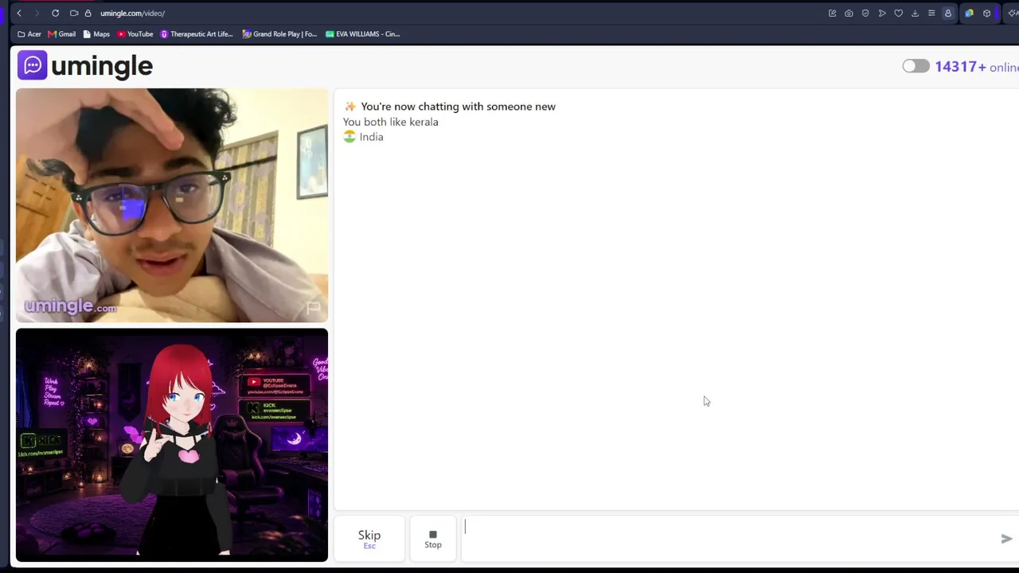Click the flag icon on stranger's video
This screenshot has height=573, width=1019.
point(313,307)
